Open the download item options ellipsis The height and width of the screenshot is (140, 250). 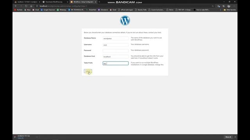[37, 137]
